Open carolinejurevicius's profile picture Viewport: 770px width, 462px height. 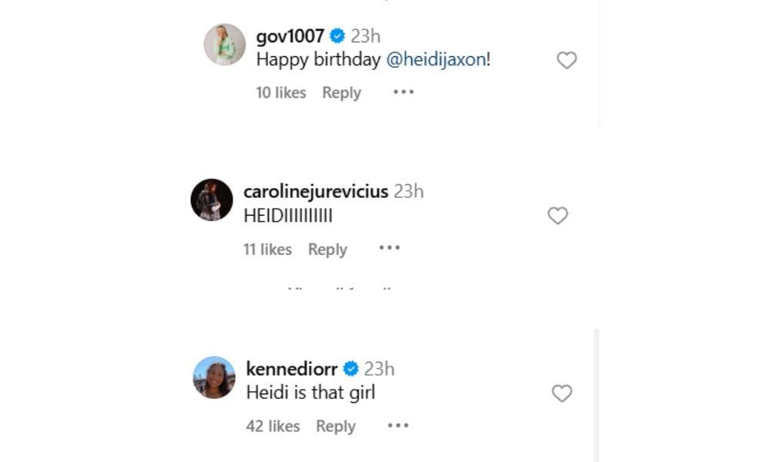210,200
